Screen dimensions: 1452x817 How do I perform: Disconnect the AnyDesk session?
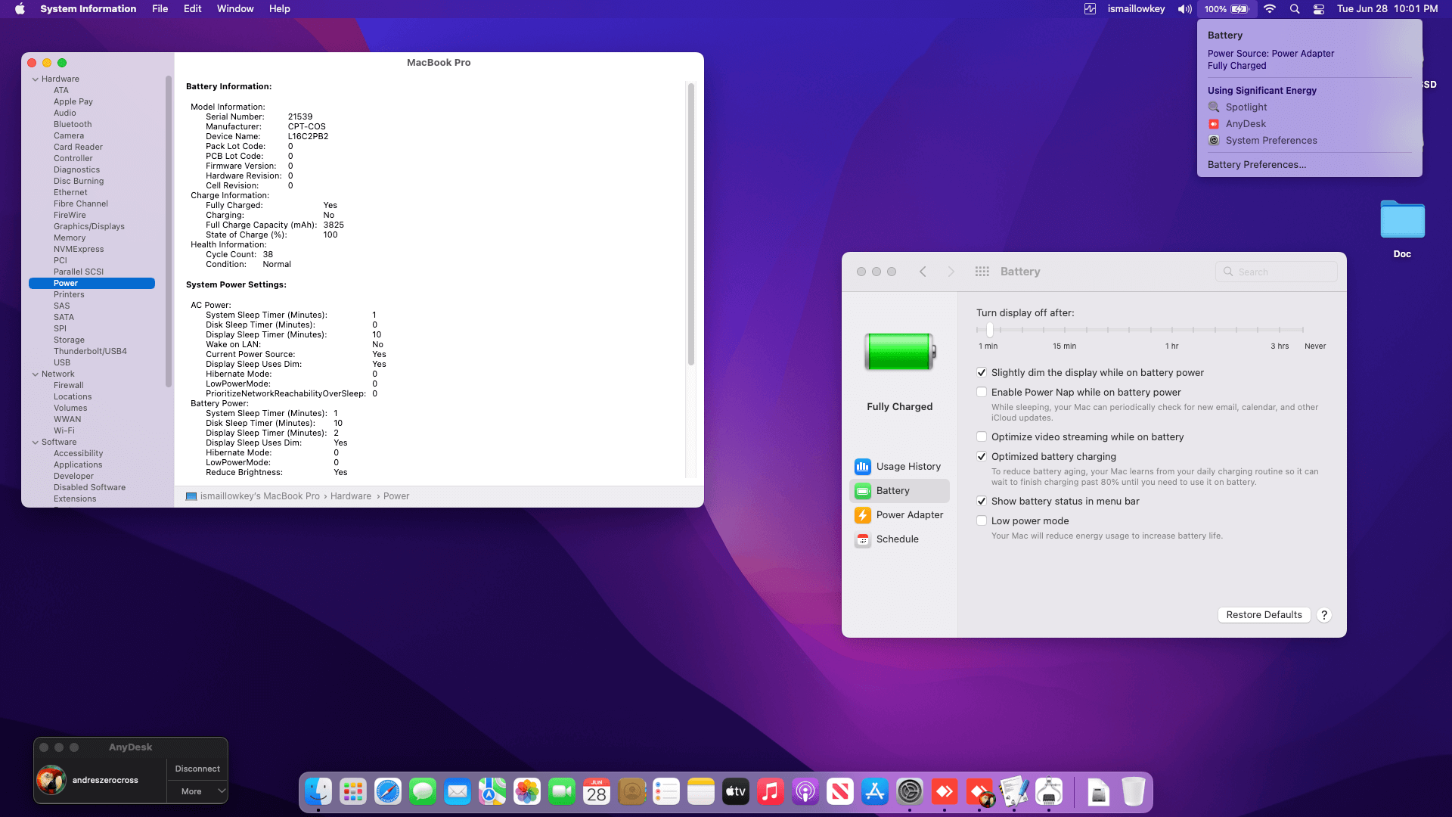197,769
